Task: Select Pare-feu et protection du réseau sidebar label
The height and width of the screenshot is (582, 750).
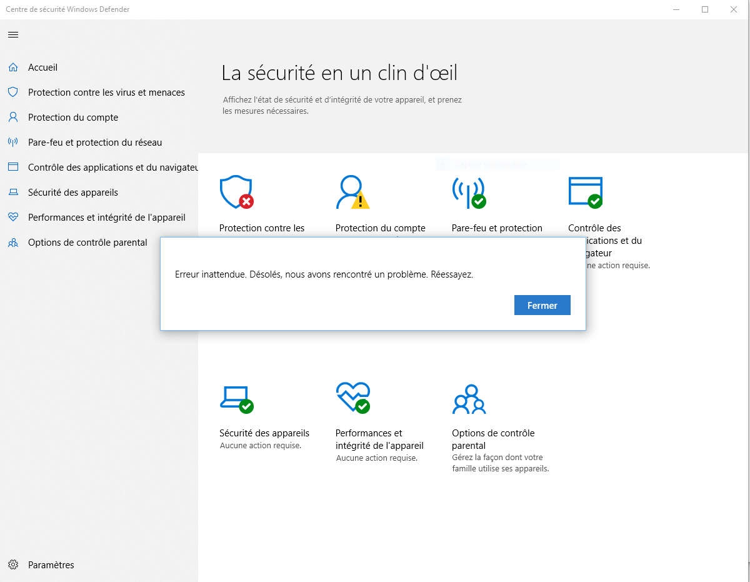Action: coord(95,143)
